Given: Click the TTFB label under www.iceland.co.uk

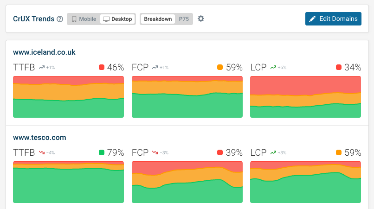Looking at the screenshot, I should pos(24,68).
